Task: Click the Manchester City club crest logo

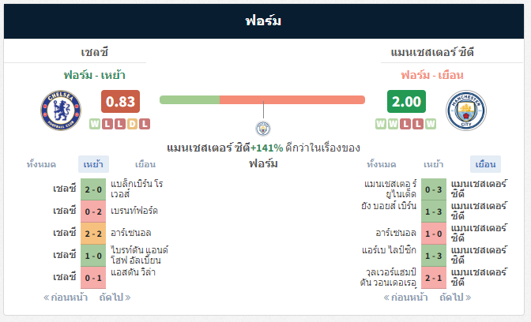Action: point(466,110)
